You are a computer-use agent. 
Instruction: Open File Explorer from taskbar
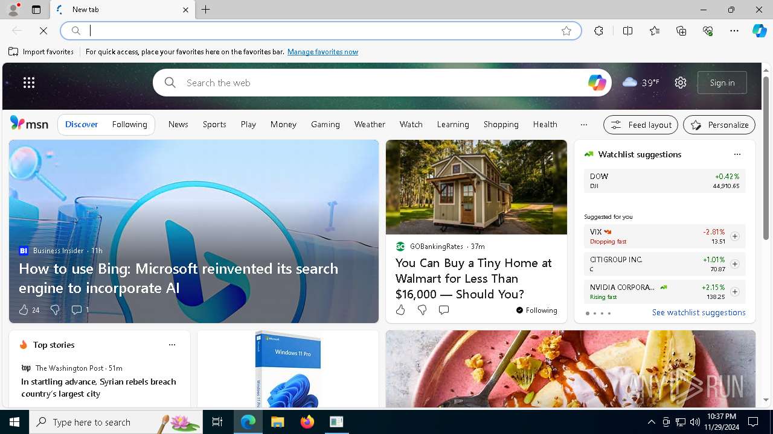click(x=278, y=422)
